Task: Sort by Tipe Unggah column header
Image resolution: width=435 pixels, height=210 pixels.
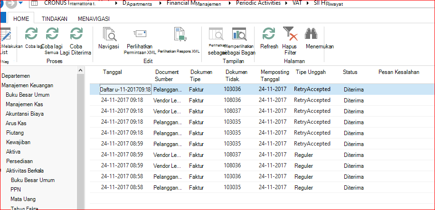Action: pyautogui.click(x=311, y=72)
